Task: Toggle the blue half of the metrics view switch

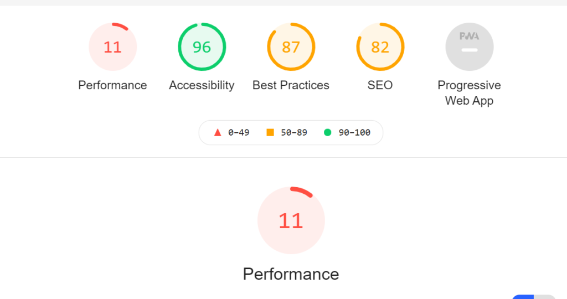Action: click(523, 297)
